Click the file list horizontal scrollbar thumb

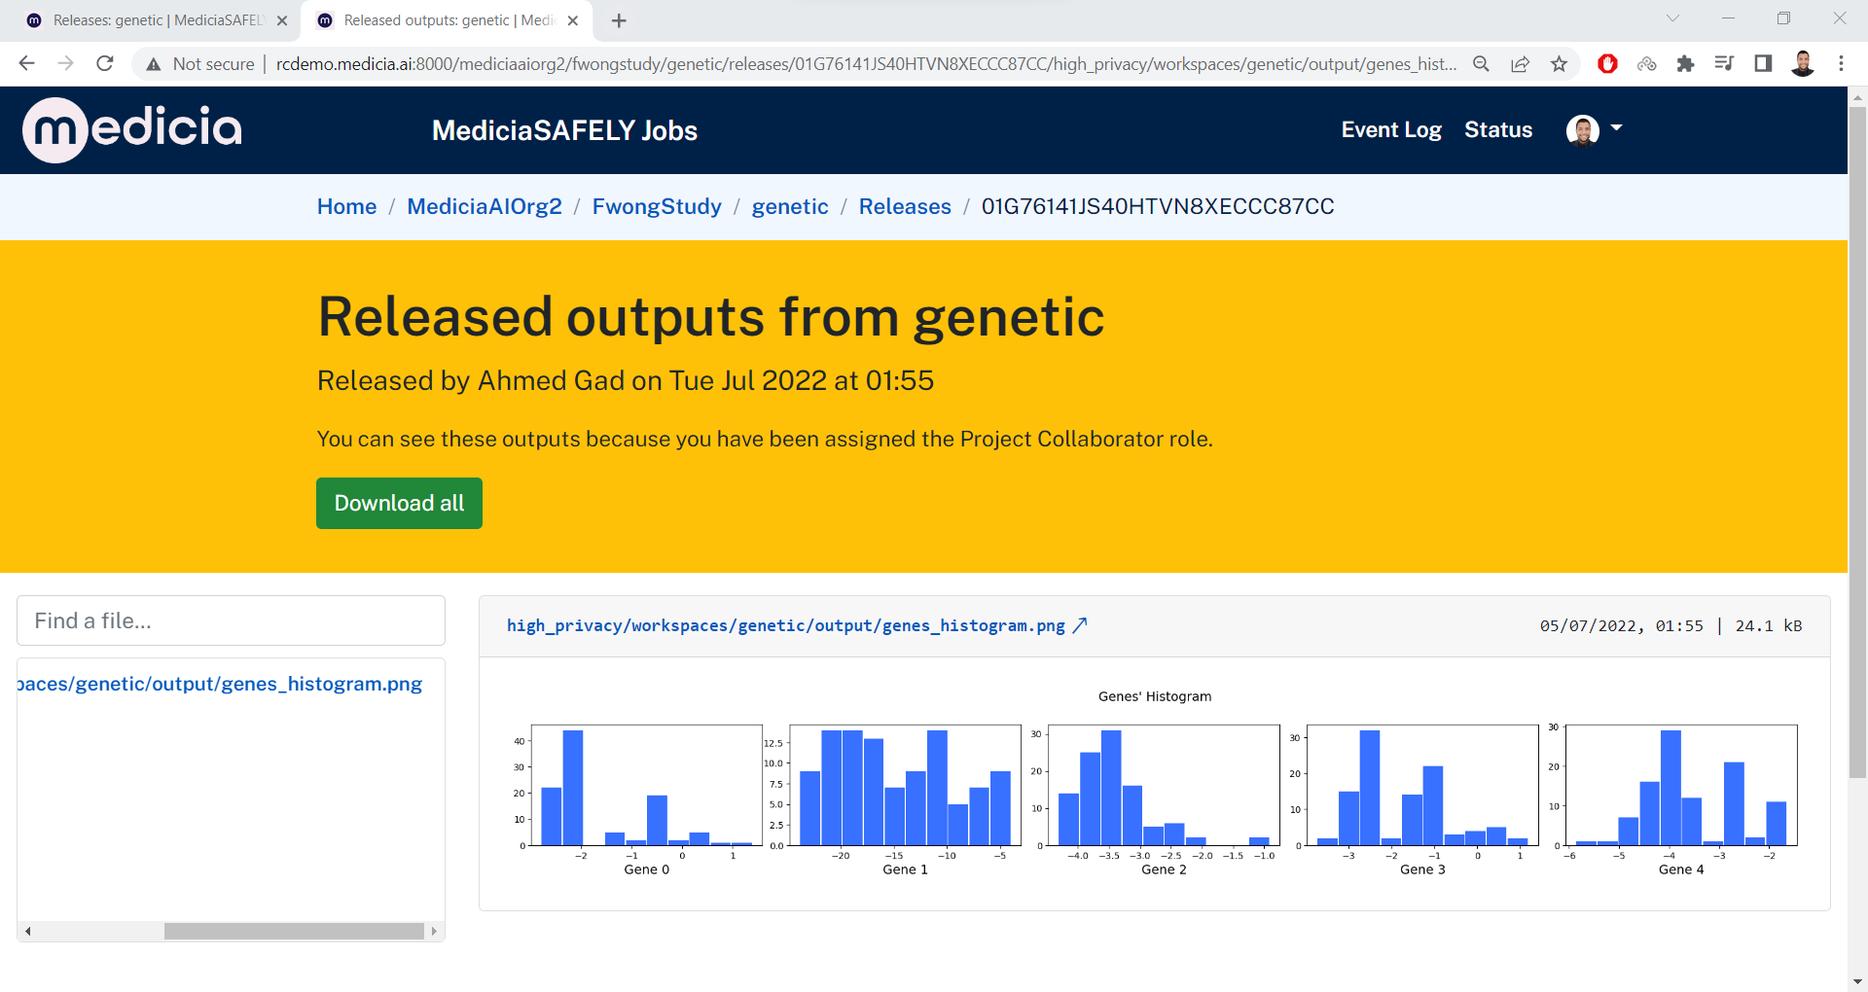[294, 932]
